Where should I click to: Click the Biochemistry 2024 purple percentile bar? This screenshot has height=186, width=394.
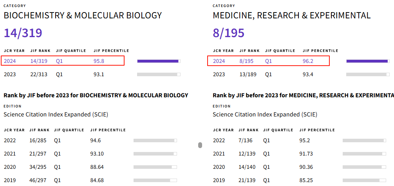point(159,61)
